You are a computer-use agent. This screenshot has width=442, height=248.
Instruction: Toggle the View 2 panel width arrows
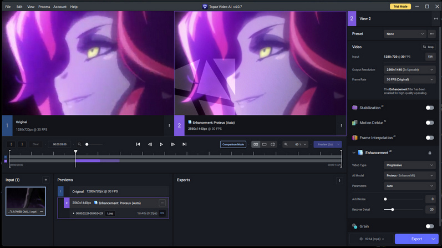(436, 19)
